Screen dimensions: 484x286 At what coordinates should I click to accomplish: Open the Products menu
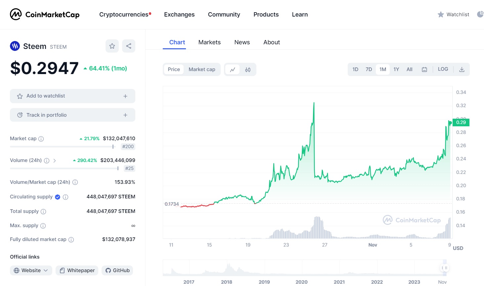pyautogui.click(x=266, y=15)
